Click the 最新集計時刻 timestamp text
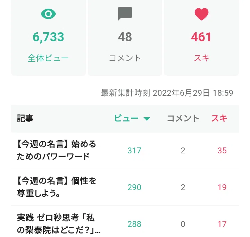 (x=167, y=93)
